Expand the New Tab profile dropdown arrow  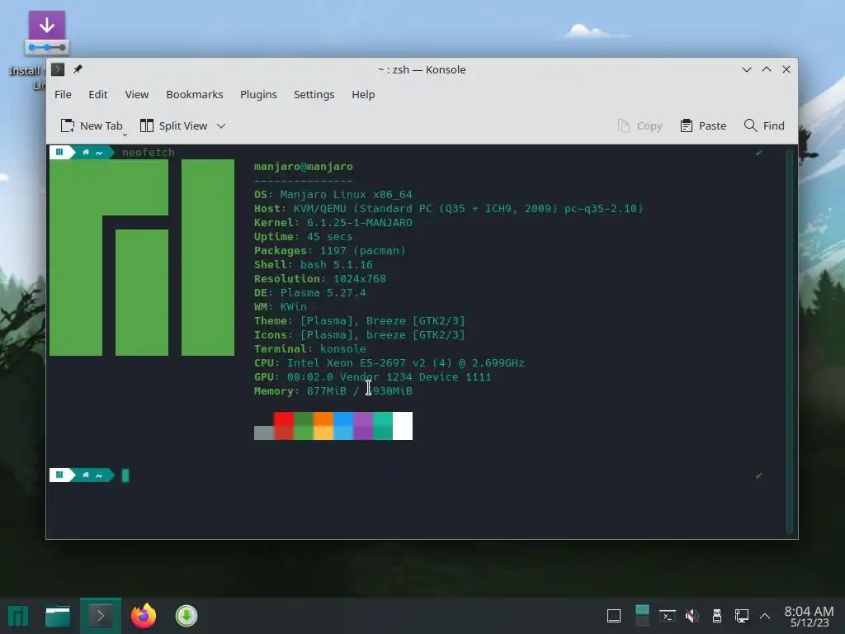tap(125, 135)
